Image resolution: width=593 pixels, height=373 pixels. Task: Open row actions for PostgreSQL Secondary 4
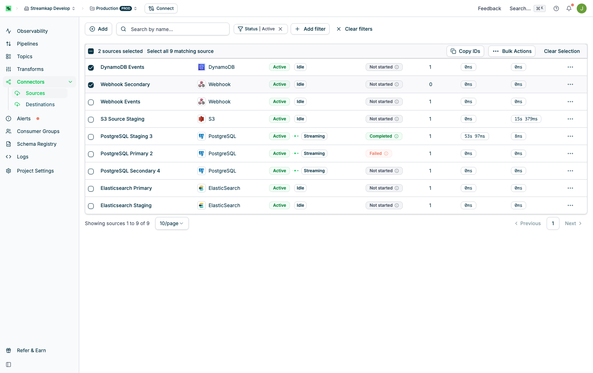click(570, 171)
